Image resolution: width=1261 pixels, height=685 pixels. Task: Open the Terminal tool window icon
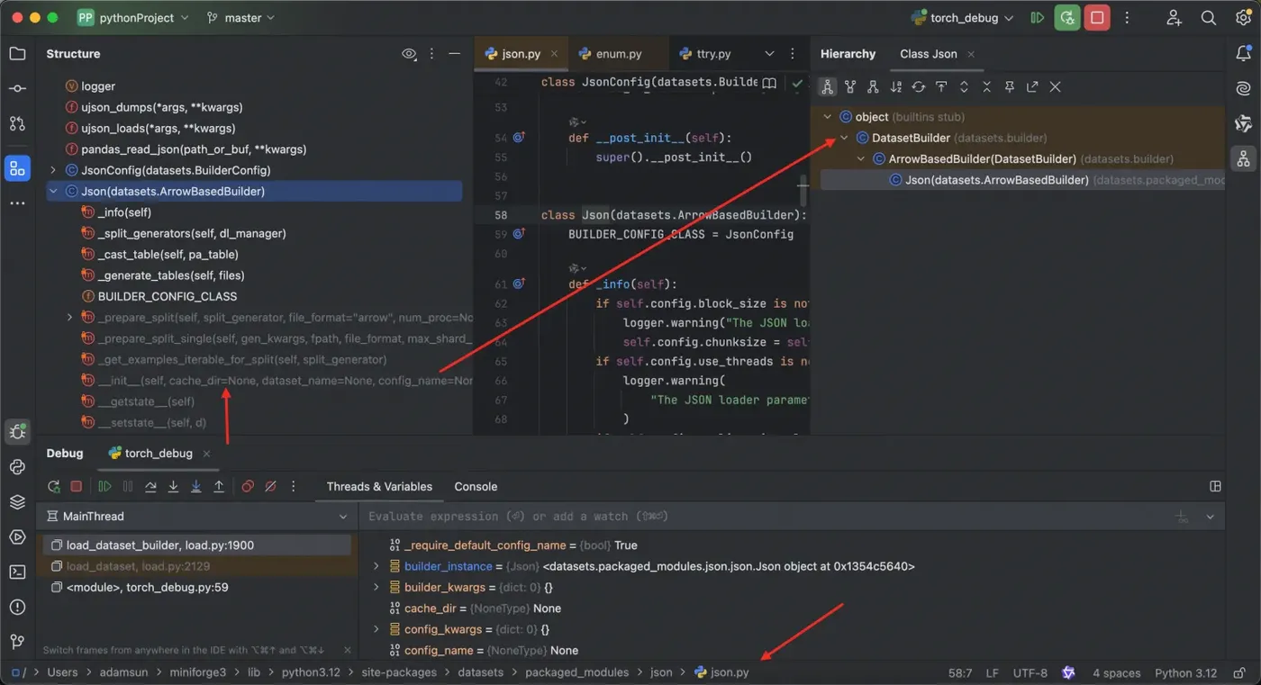(17, 572)
